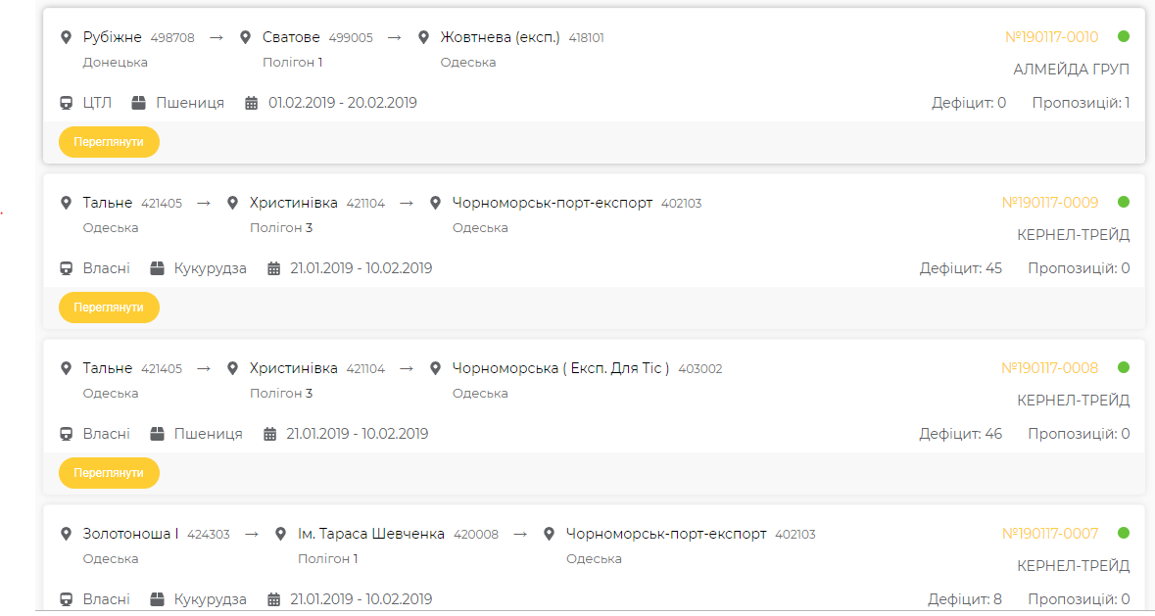Click the green status dot of order №190117-0008
Screen dimensions: 1155x616
[1124, 367]
